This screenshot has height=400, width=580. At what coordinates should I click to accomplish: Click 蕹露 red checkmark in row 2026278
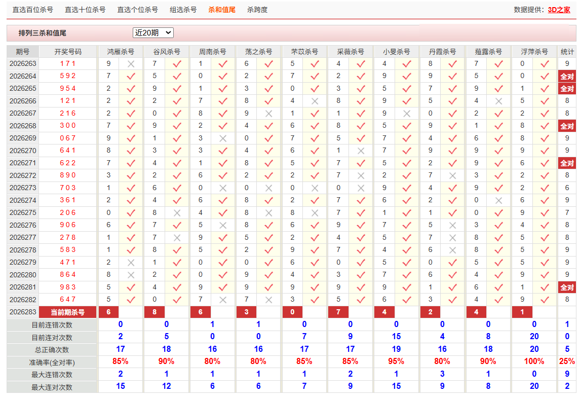498,250
